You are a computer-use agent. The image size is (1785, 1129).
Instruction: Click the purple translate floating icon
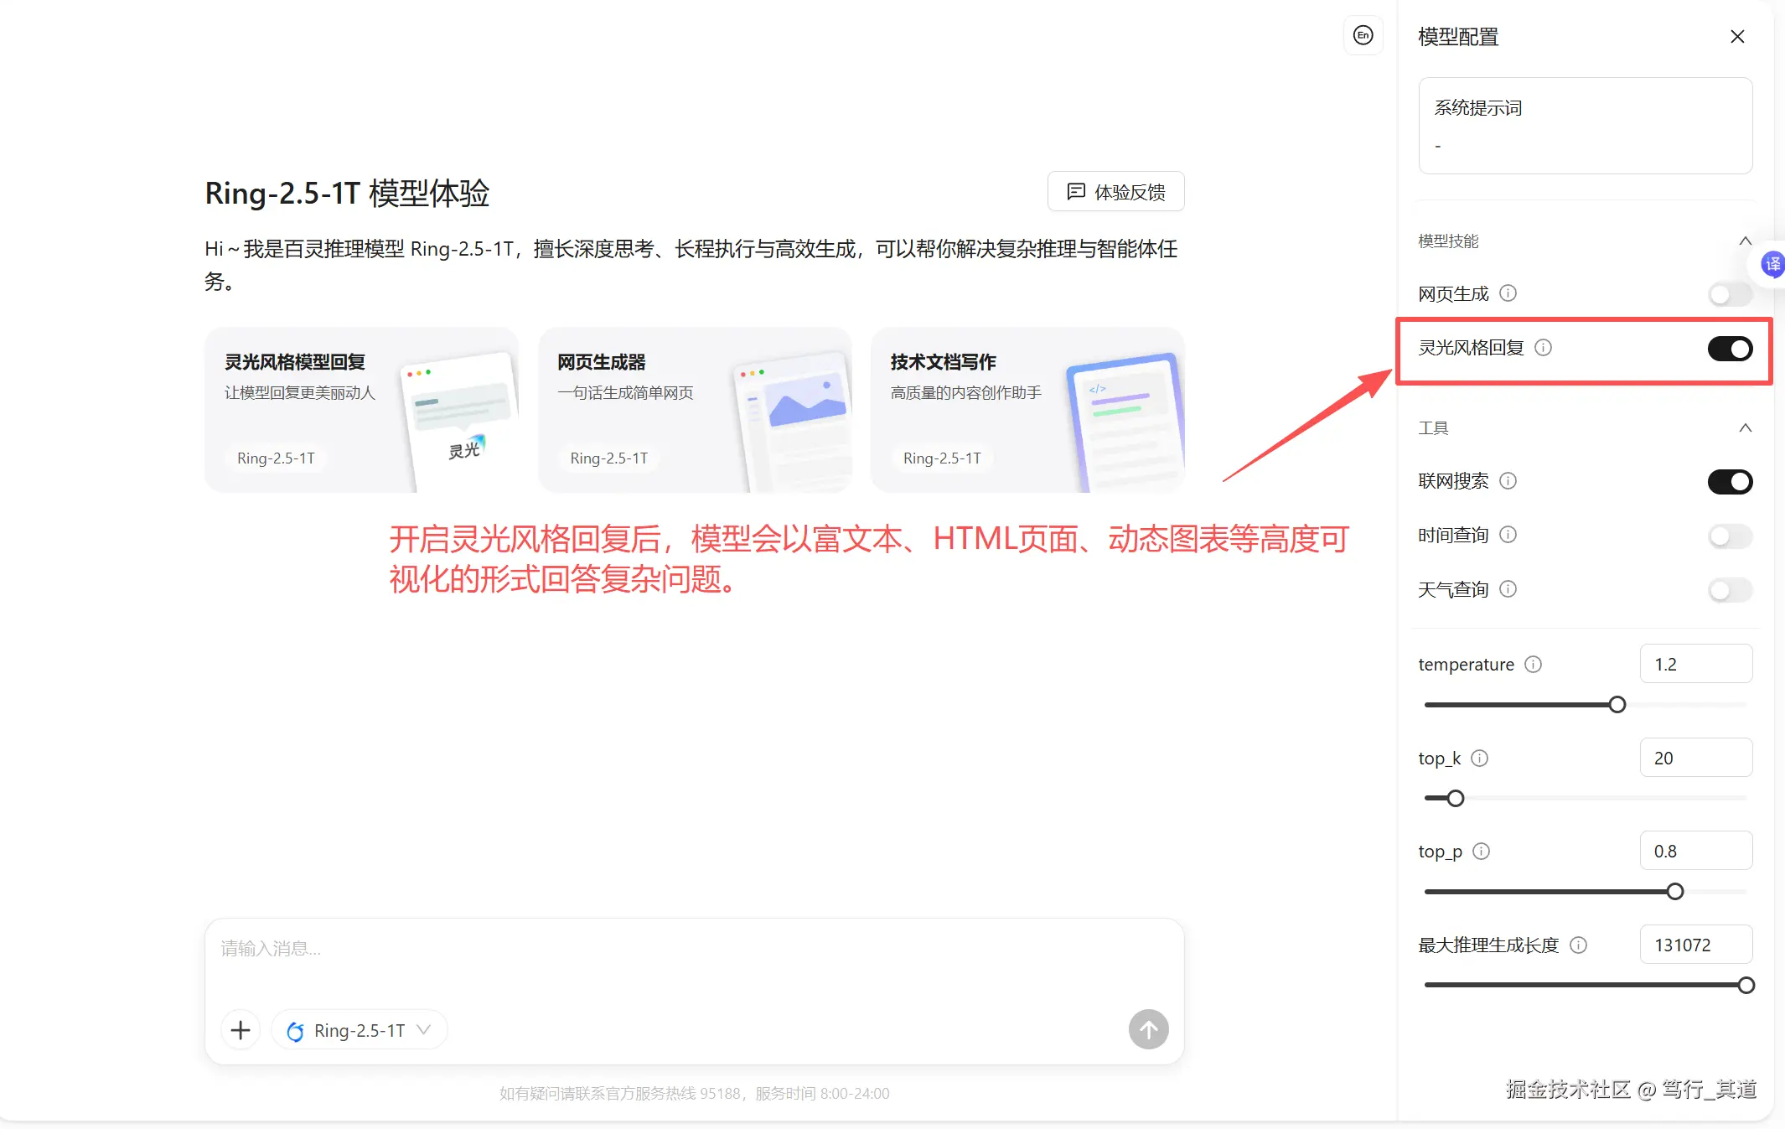coord(1772,265)
